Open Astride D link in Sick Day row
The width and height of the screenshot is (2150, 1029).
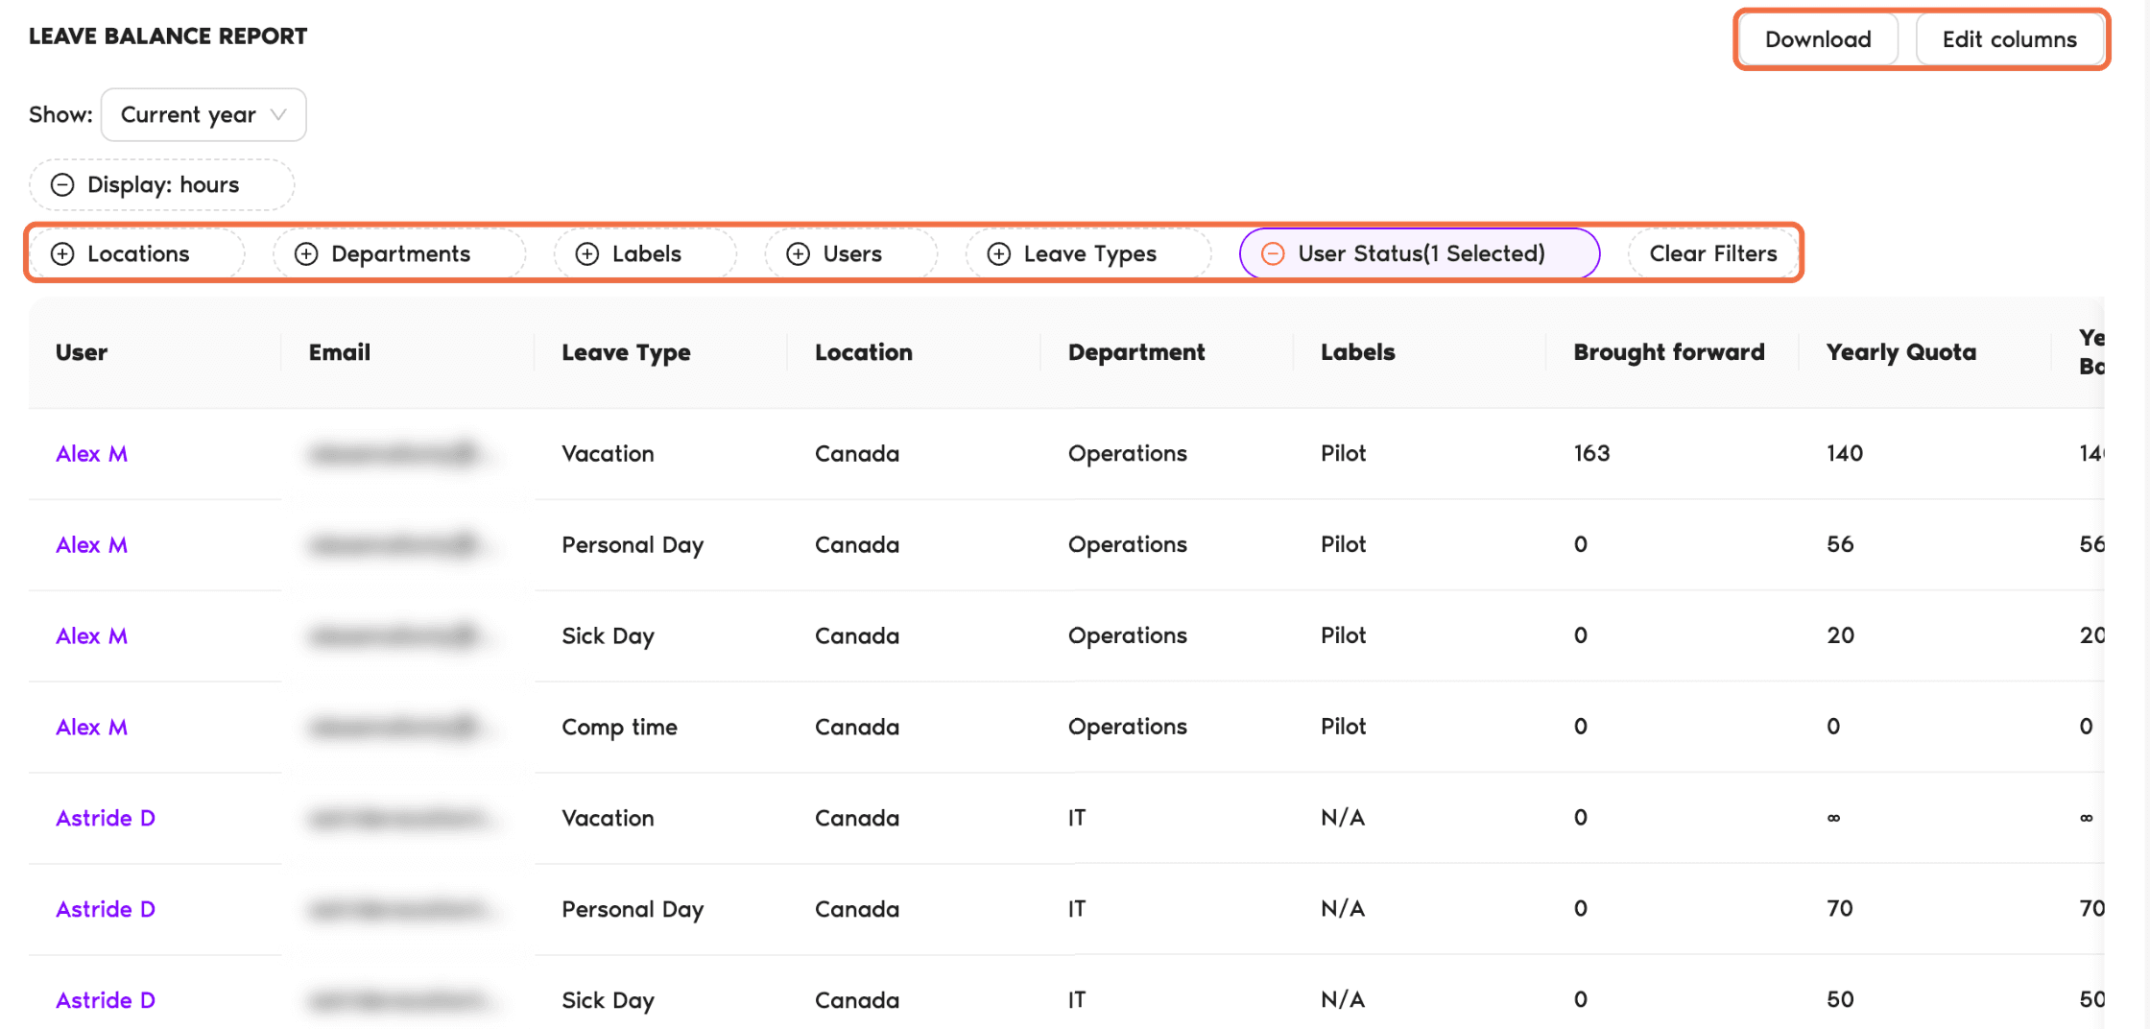(x=106, y=1000)
